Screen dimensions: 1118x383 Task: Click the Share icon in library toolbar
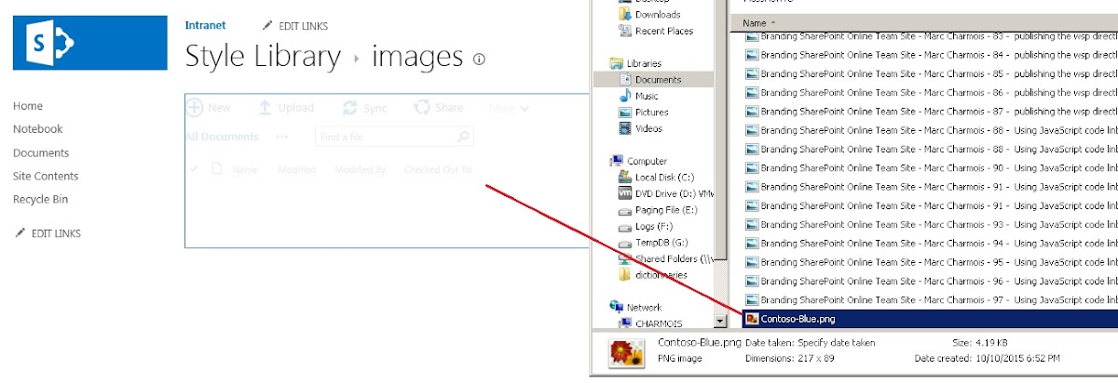[x=422, y=108]
